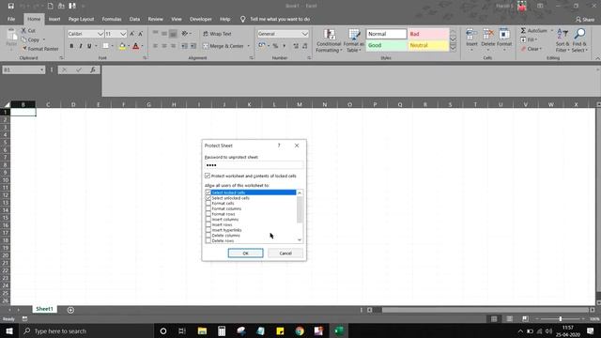This screenshot has width=601, height=338.
Task: Apply the Good cell style
Action: point(386,45)
